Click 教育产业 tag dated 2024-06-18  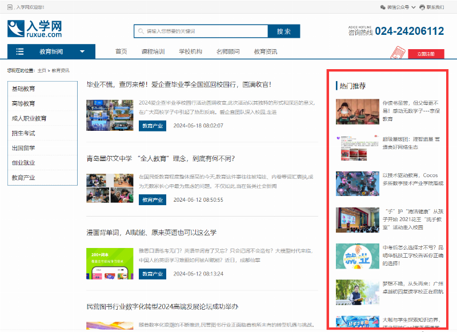(x=153, y=126)
